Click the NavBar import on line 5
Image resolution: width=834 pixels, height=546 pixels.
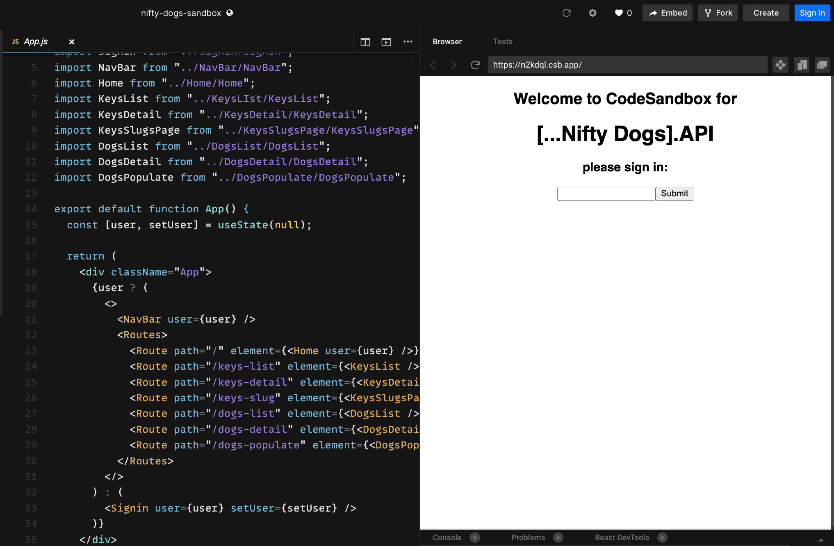point(173,68)
